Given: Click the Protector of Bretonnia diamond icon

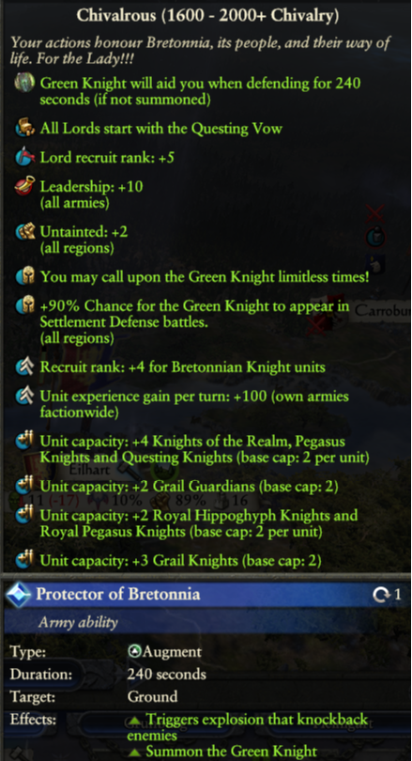Looking at the screenshot, I should [20, 594].
